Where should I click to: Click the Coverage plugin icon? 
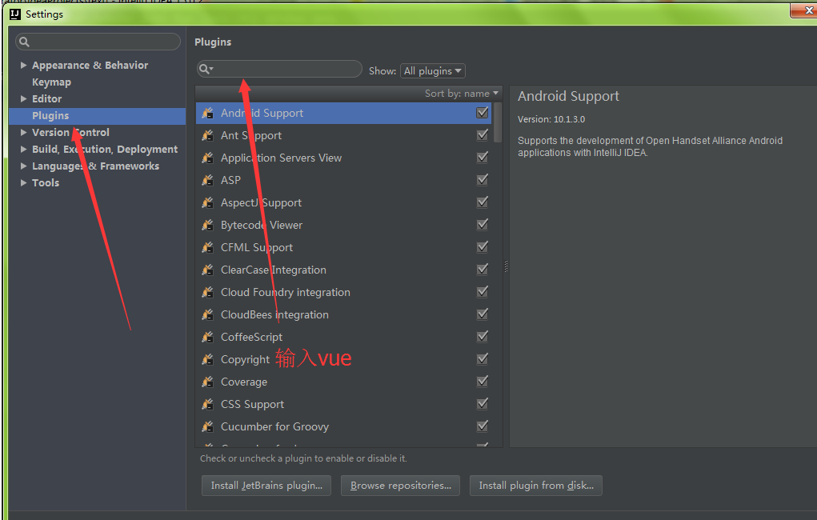coord(207,382)
